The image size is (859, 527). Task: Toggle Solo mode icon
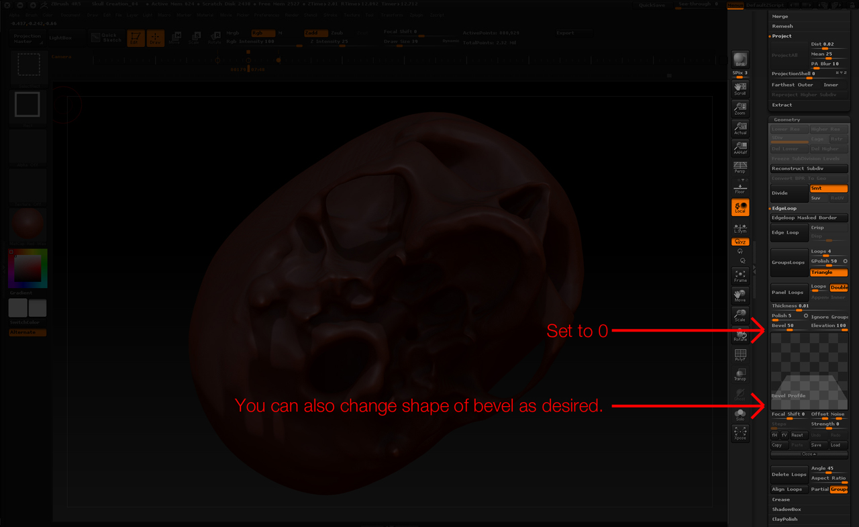point(740,415)
